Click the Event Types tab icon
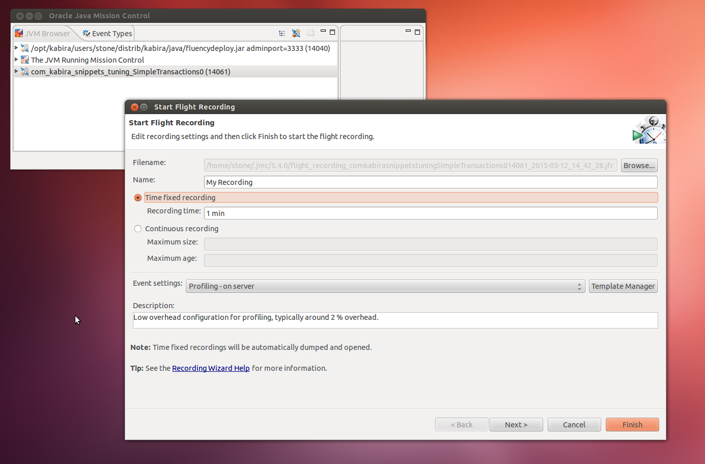This screenshot has width=705, height=464. (87, 33)
